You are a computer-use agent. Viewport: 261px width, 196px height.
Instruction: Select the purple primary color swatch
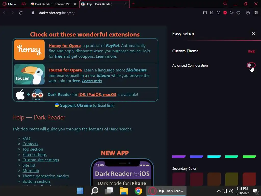[179, 157]
